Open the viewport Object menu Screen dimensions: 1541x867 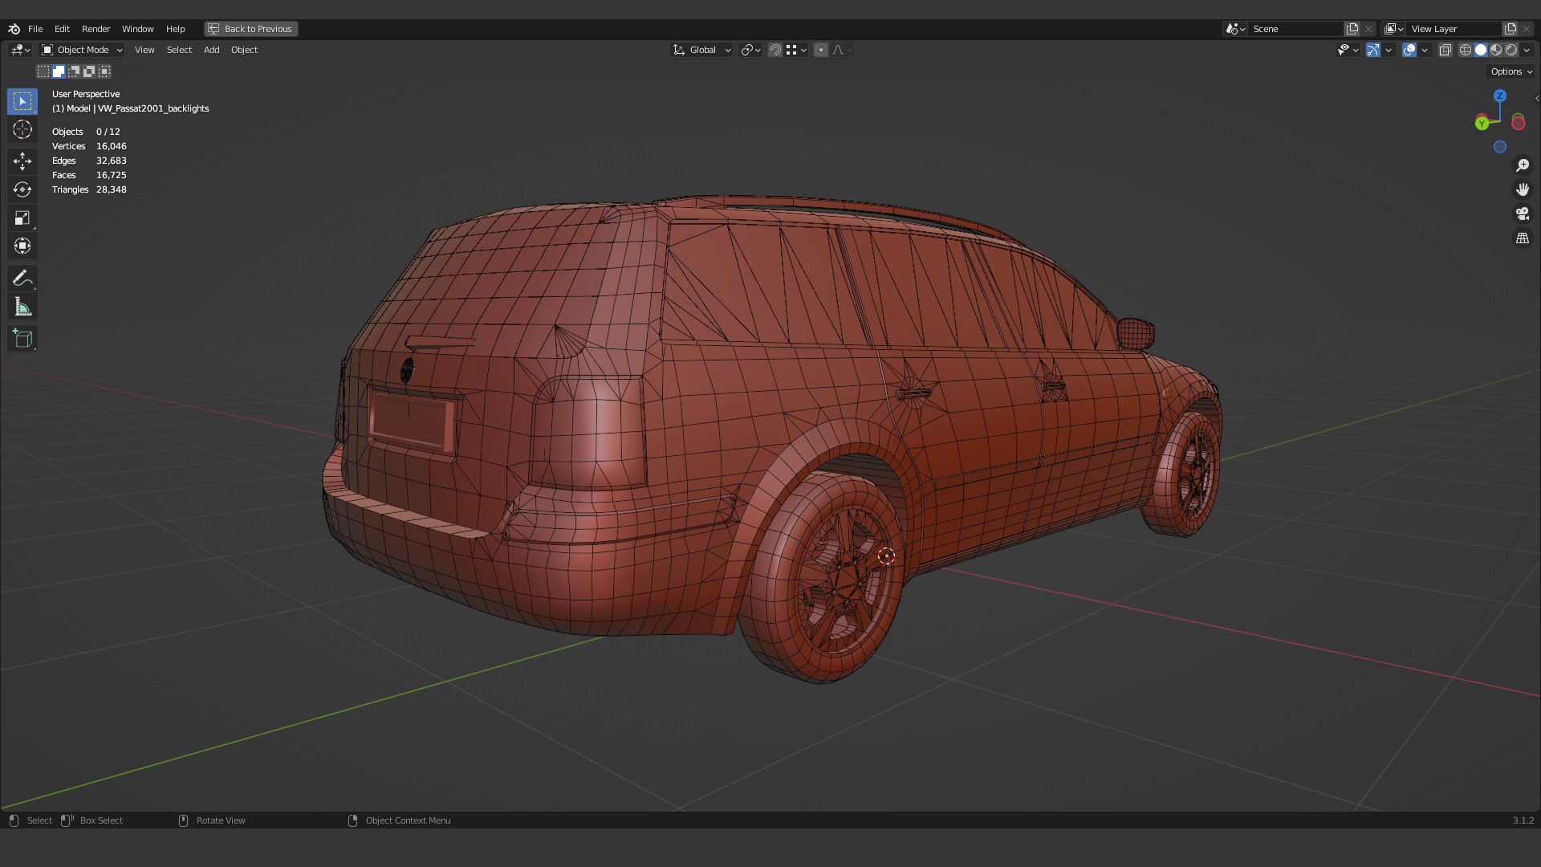pyautogui.click(x=244, y=50)
